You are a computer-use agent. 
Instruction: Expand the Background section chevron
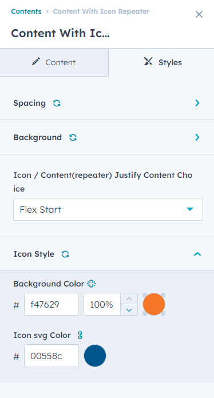[x=197, y=137]
